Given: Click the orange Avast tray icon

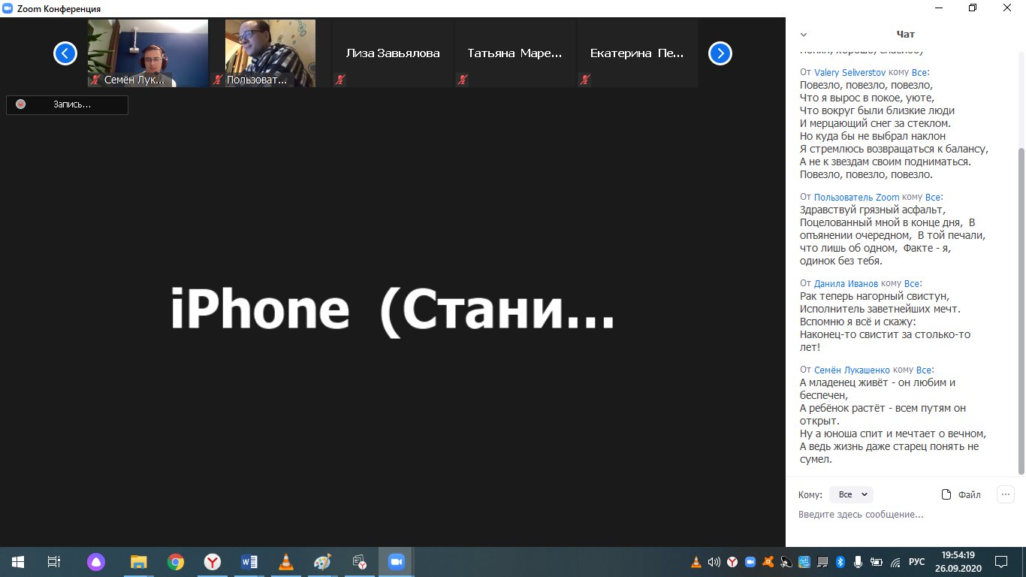Looking at the screenshot, I should tap(768, 562).
